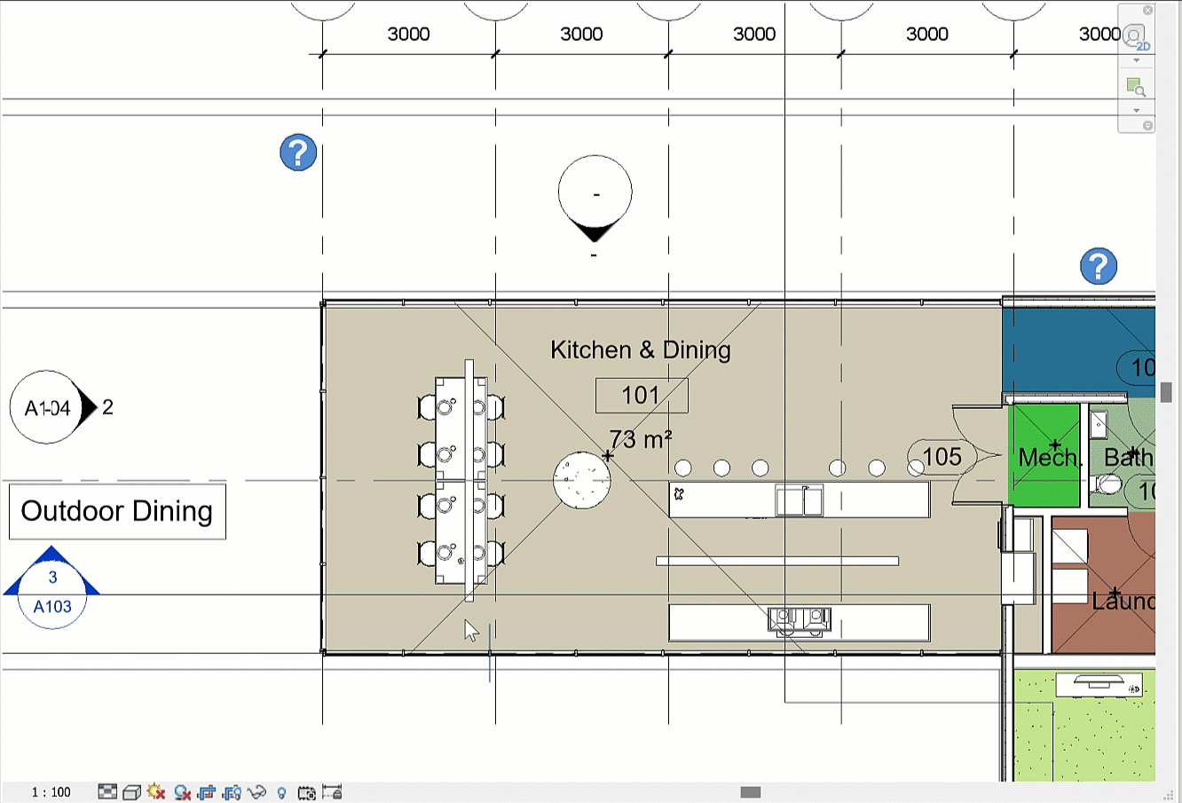Select room number tag 101

pos(642,395)
